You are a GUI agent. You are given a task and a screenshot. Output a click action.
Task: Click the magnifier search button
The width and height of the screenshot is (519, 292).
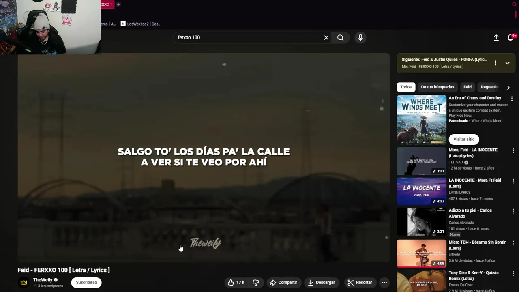click(340, 37)
